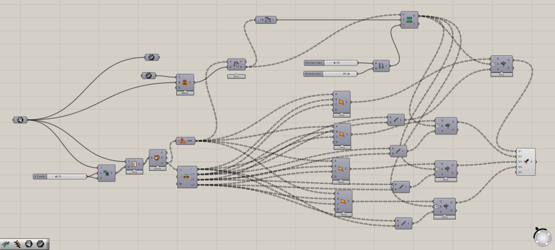Click the 48ms profiler label
Image resolution: width=555 pixels, height=250 pixels.
click(186, 93)
